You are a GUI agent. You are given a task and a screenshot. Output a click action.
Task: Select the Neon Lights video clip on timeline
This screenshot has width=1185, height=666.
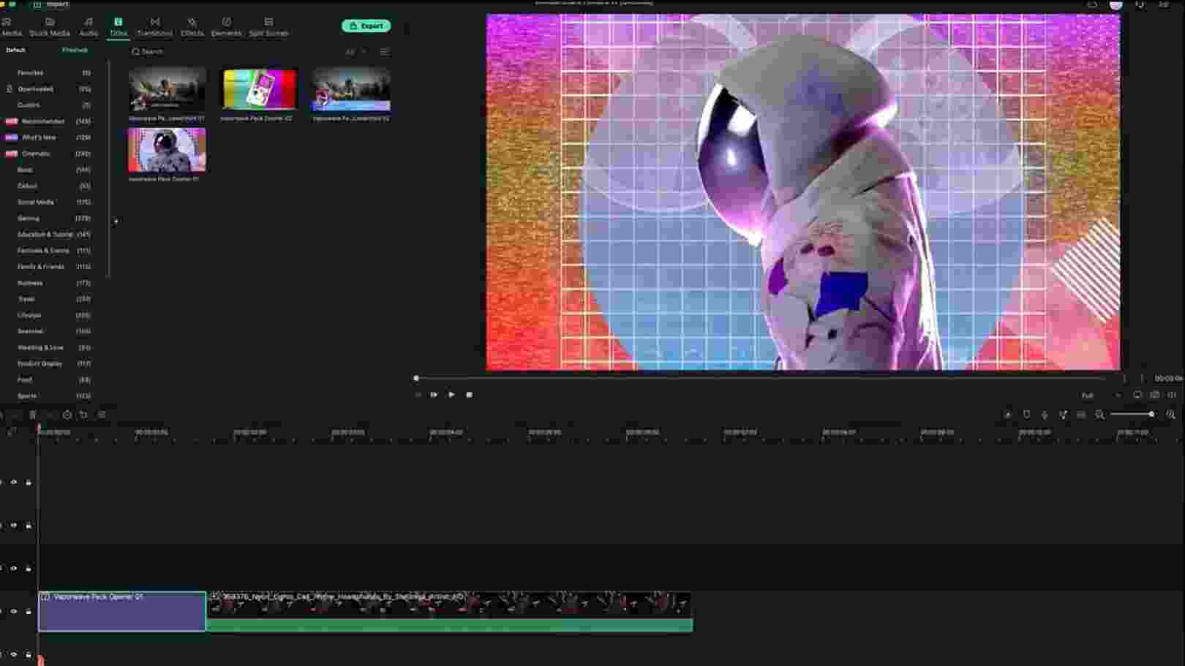point(450,611)
